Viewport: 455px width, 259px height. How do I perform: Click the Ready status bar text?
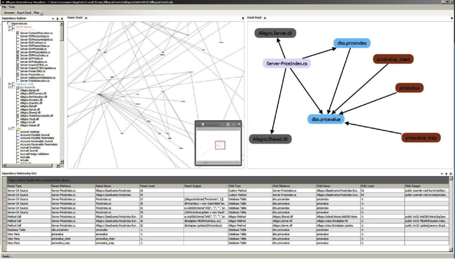(7, 256)
